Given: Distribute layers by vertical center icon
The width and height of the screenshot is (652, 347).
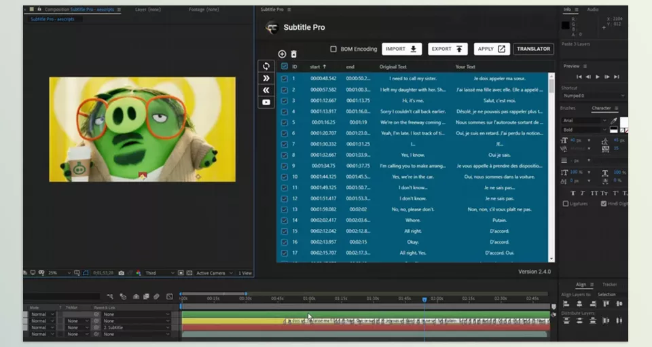Looking at the screenshot, I should (x=579, y=321).
